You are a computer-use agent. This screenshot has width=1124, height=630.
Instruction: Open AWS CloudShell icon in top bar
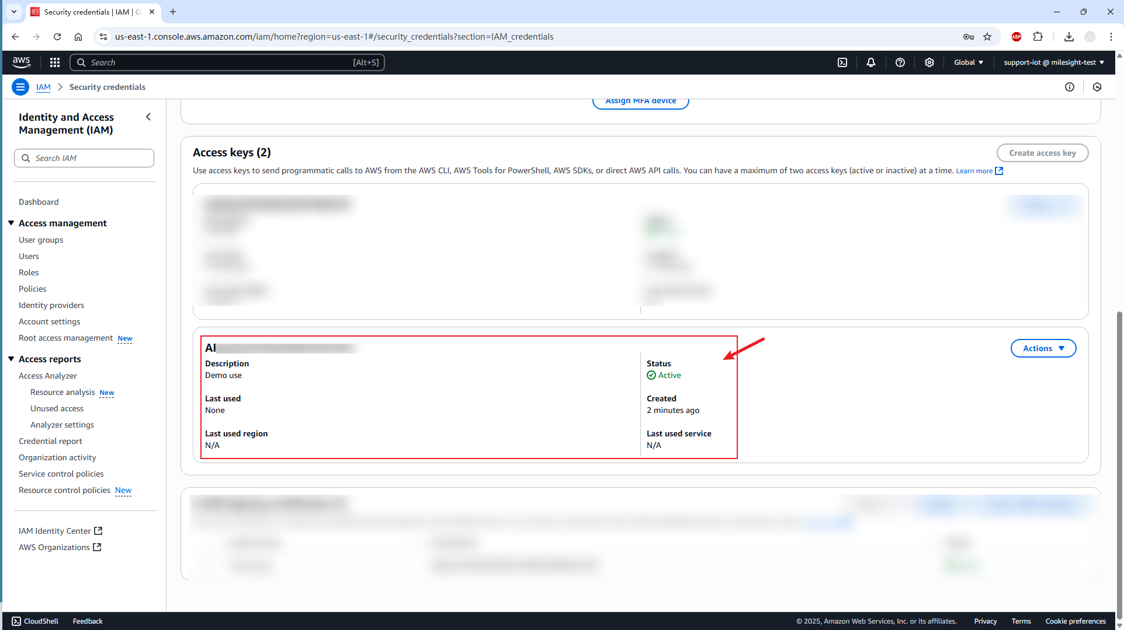842,62
